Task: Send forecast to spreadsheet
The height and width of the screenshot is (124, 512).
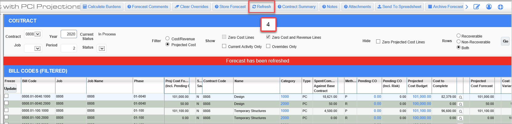Action: point(399,7)
